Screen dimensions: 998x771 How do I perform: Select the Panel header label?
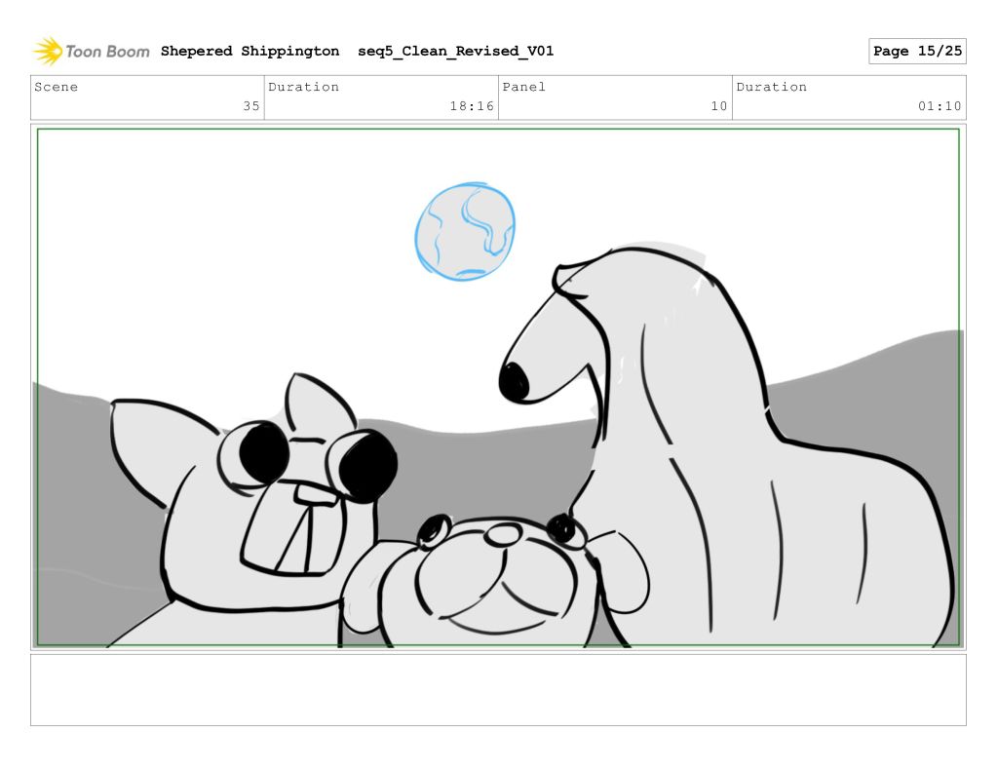(524, 87)
